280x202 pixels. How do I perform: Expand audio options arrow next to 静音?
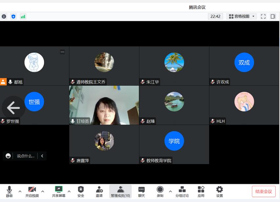click(x=20, y=192)
